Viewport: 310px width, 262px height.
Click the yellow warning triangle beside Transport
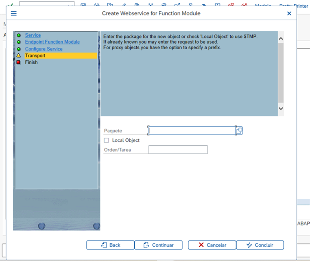pos(19,55)
